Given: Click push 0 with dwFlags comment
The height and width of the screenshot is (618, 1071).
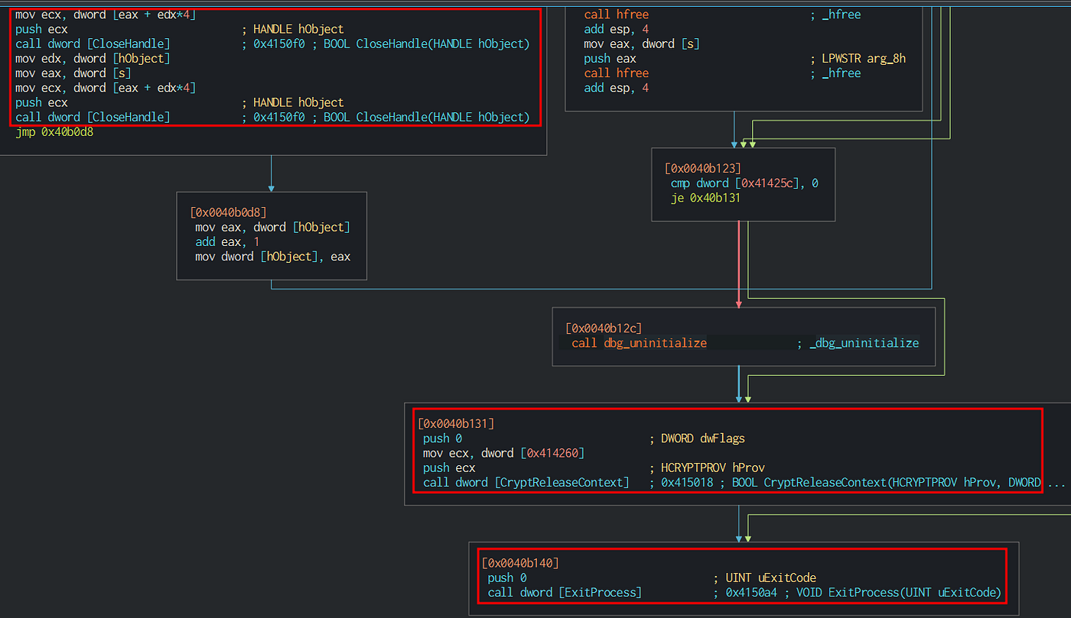Looking at the screenshot, I should 442,438.
